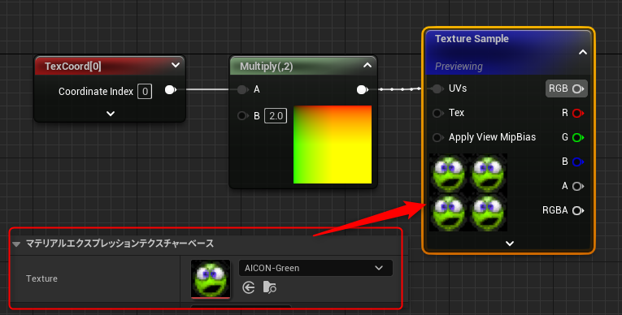
Task: Click the RGBA output pin
Action: 578,210
